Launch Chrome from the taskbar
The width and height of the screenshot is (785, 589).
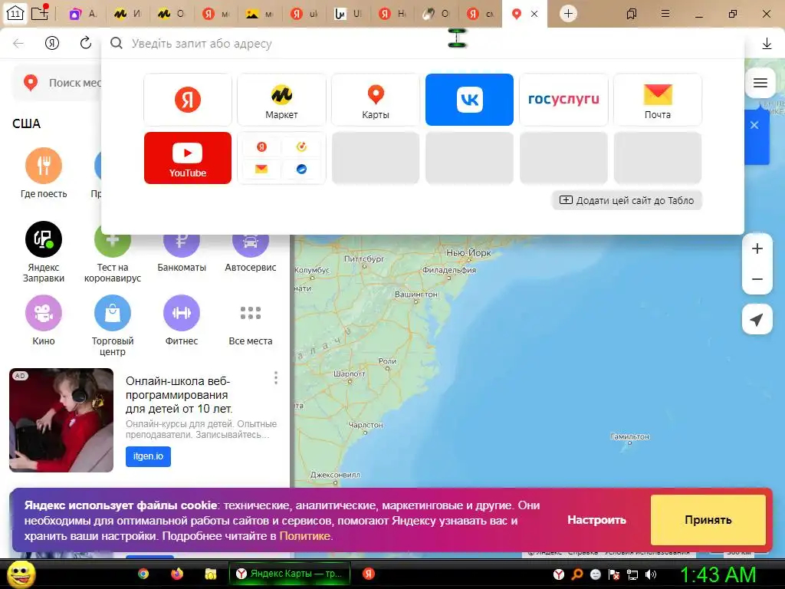point(143,574)
